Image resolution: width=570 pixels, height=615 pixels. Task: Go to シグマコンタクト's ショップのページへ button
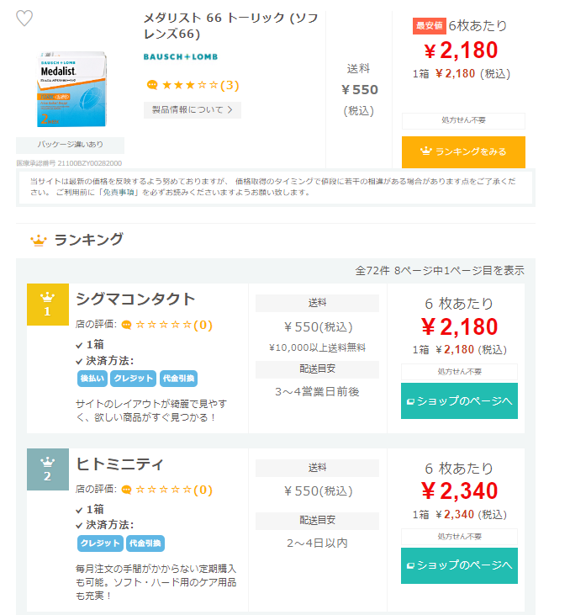click(x=459, y=400)
